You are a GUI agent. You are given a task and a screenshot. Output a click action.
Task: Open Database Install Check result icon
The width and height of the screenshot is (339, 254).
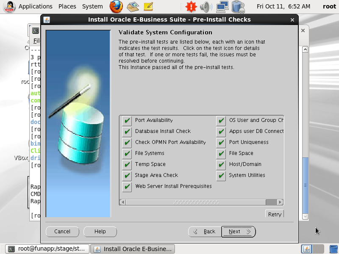[x=127, y=132]
